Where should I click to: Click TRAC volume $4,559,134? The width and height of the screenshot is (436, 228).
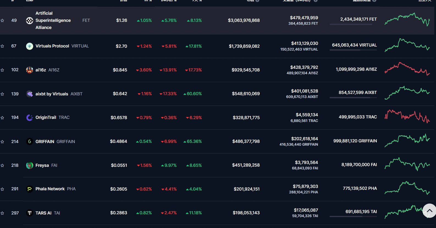coord(307,115)
